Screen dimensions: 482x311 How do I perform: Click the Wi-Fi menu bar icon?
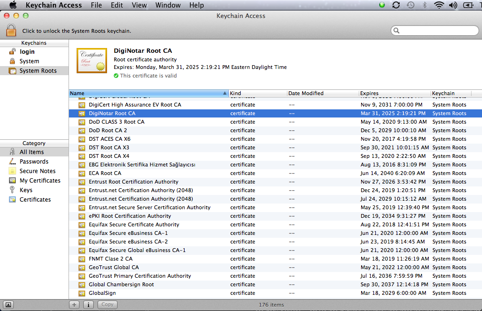tap(439, 5)
